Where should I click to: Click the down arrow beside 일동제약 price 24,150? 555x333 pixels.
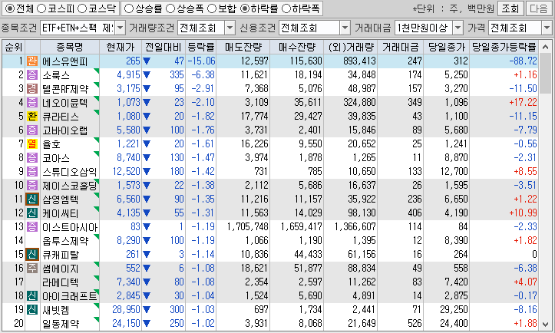(147, 324)
